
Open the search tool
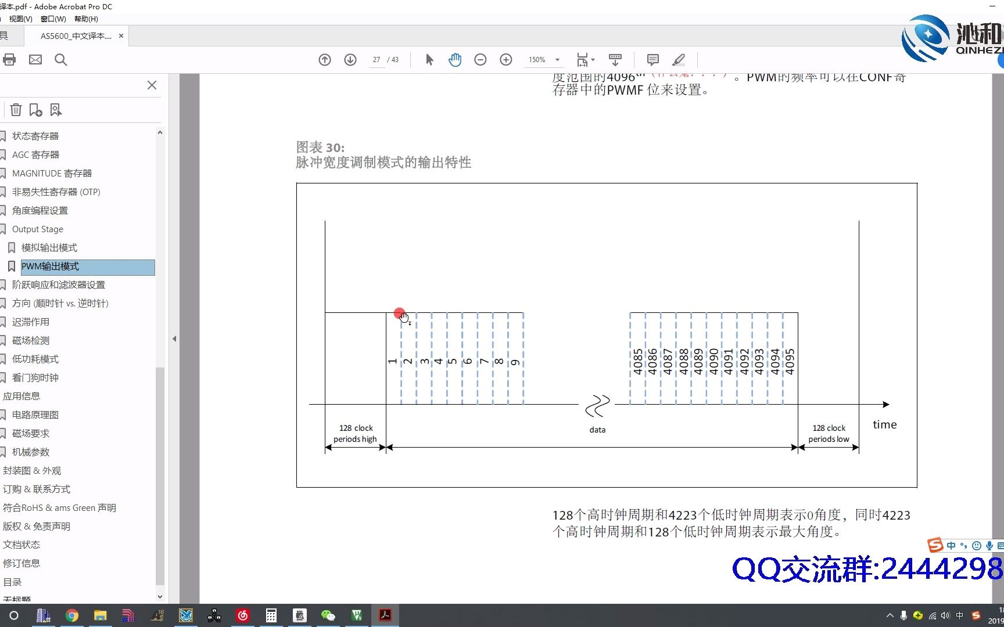tap(60, 60)
